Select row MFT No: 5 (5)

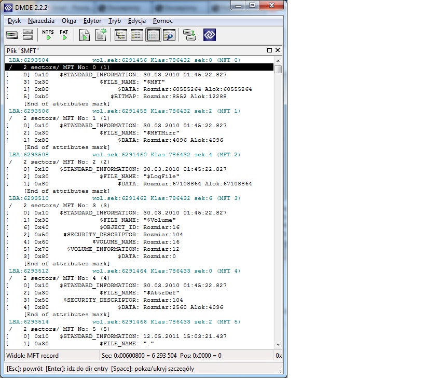tap(139, 329)
